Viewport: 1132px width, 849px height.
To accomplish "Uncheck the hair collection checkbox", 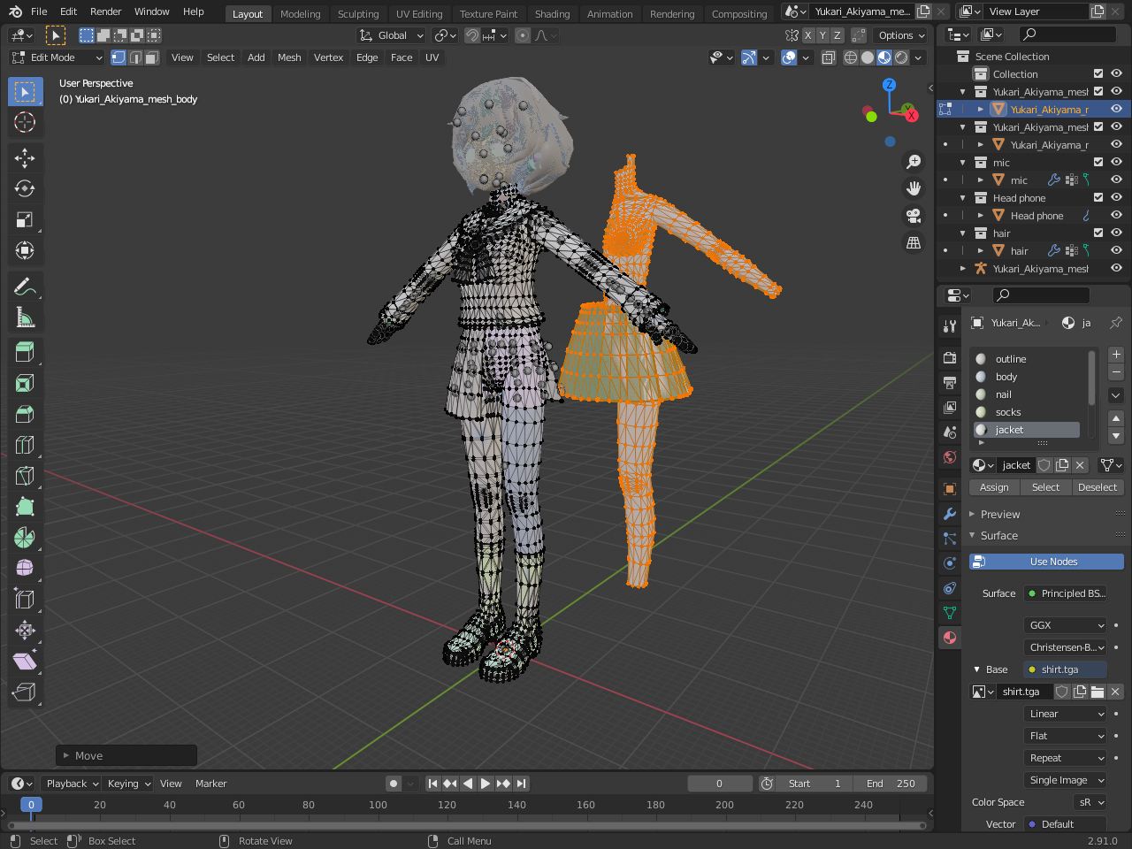I will (x=1098, y=233).
